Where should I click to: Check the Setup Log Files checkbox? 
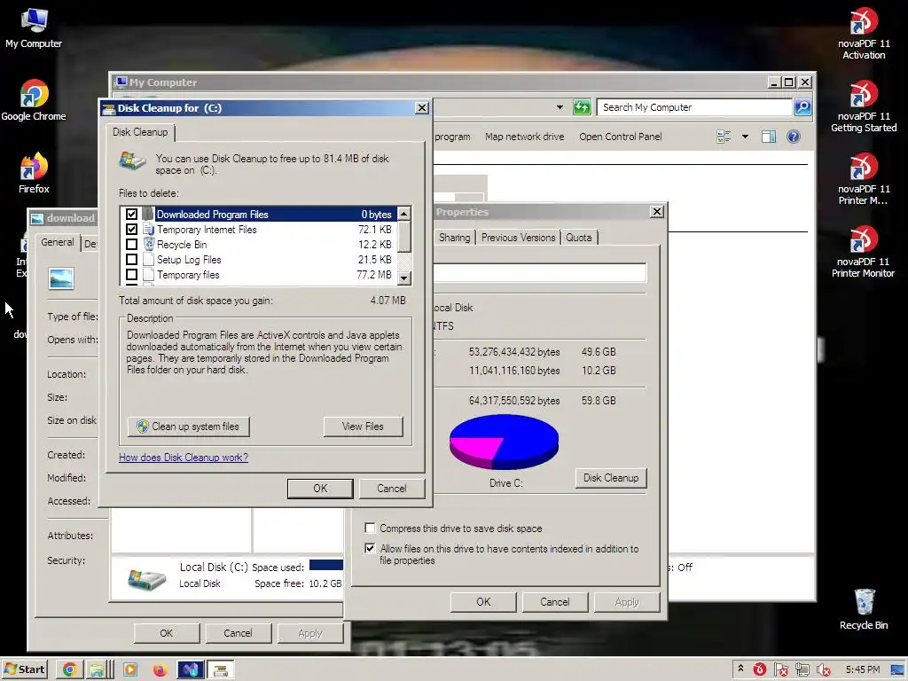(131, 260)
